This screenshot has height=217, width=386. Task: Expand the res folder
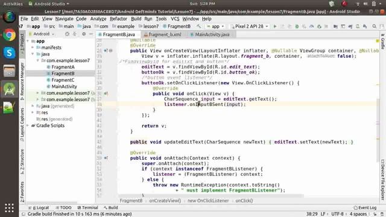click(33, 113)
